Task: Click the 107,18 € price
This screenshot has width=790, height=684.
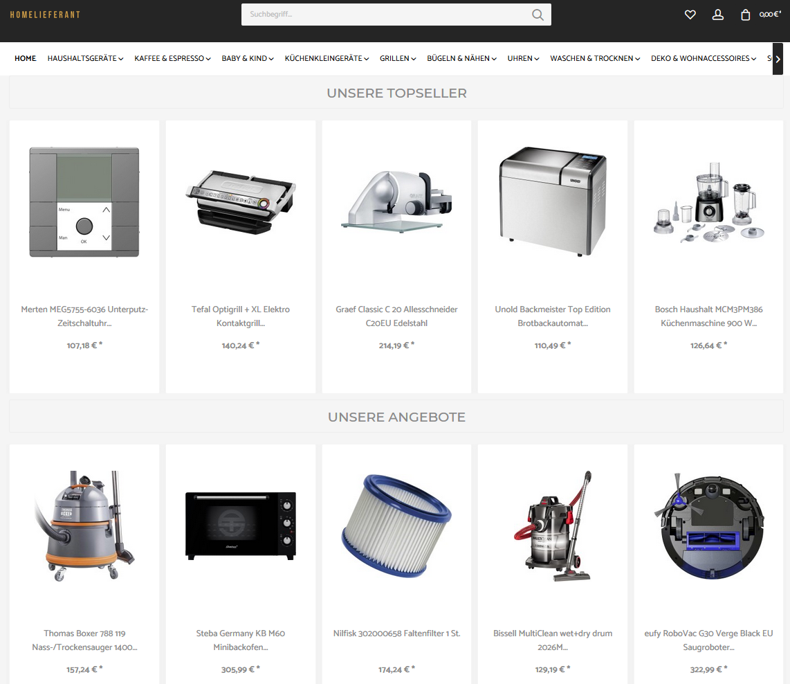Action: [x=84, y=345]
